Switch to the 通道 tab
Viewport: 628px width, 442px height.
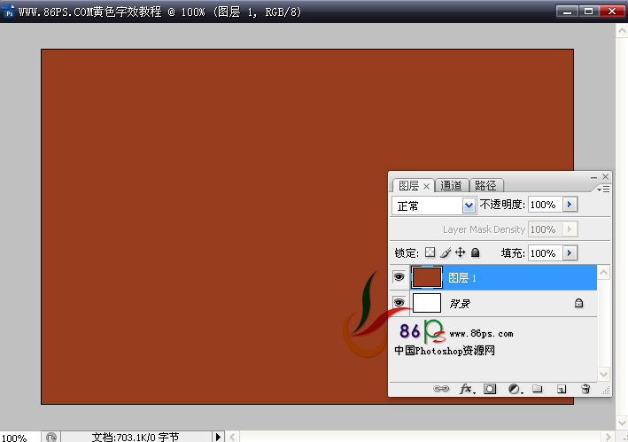point(451,186)
